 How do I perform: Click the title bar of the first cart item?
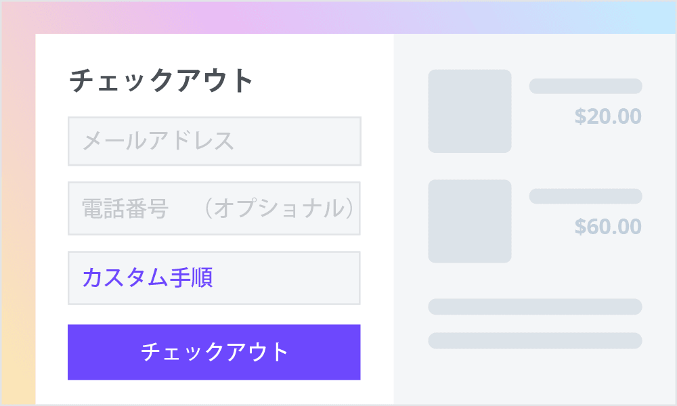pyautogui.click(x=586, y=86)
